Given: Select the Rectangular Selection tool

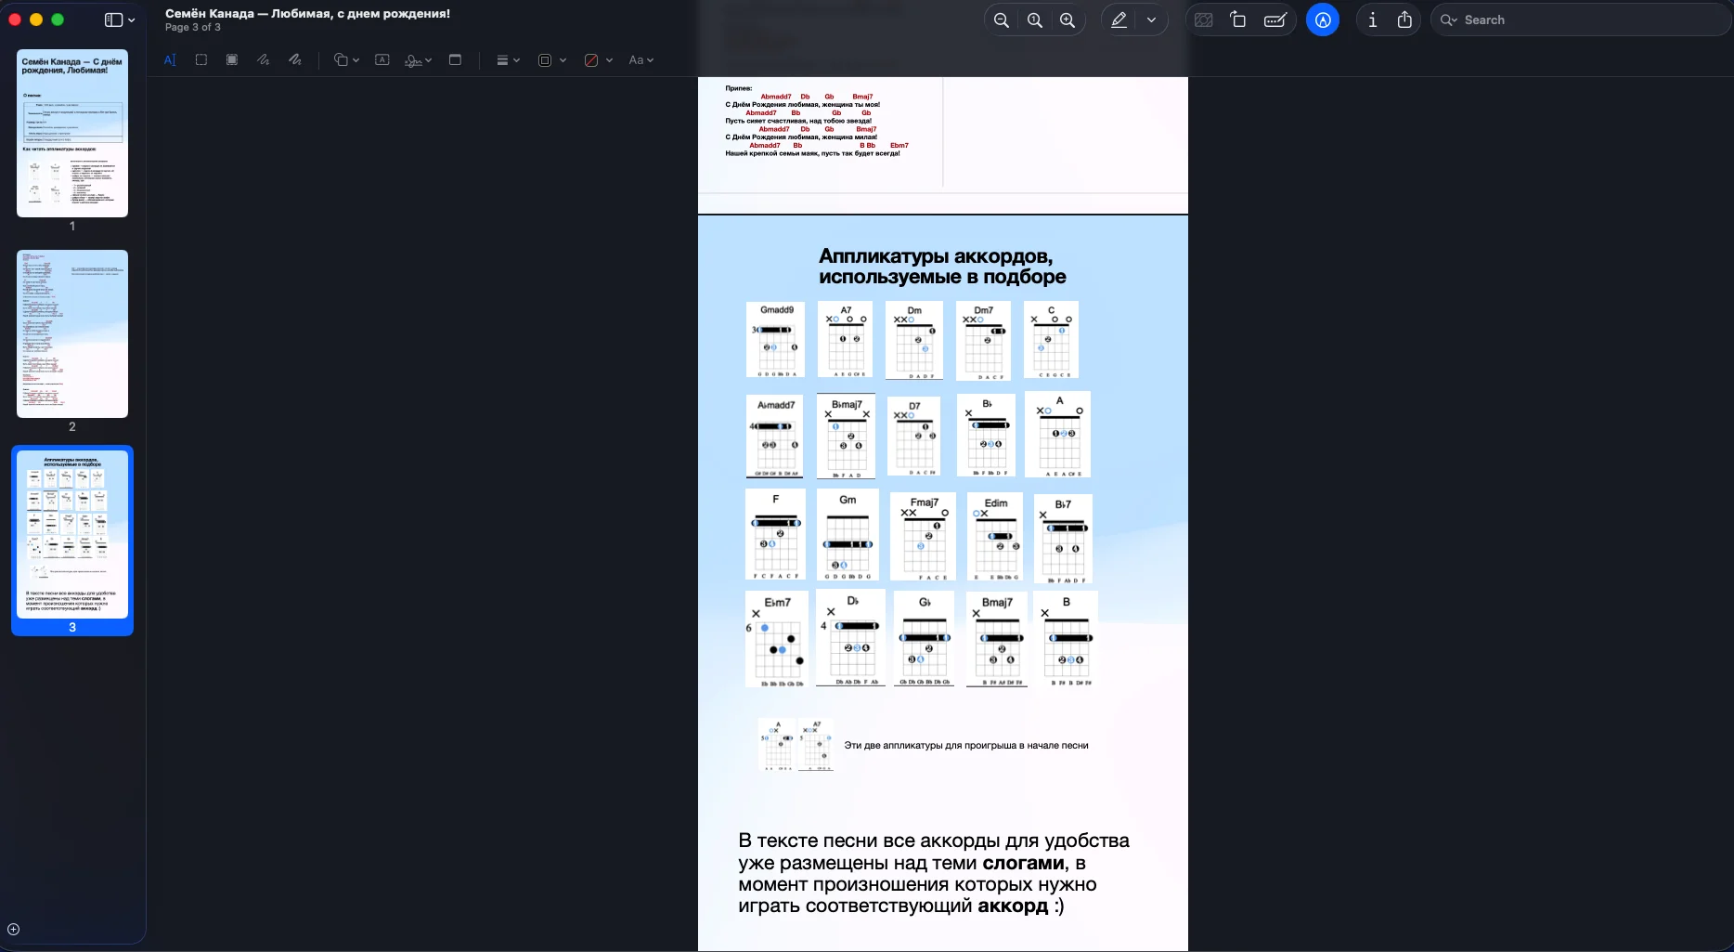Looking at the screenshot, I should coord(201,60).
